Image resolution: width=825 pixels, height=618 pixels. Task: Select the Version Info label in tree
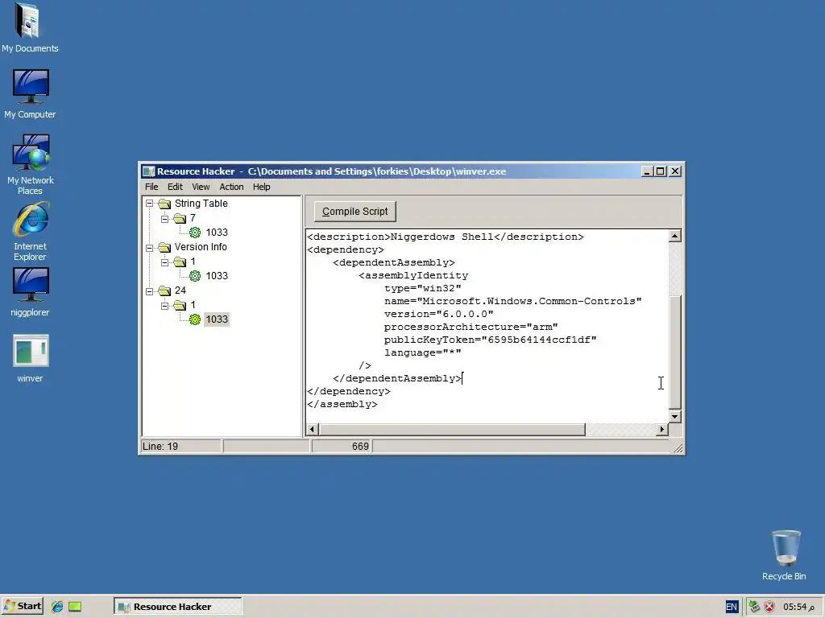pyautogui.click(x=201, y=247)
